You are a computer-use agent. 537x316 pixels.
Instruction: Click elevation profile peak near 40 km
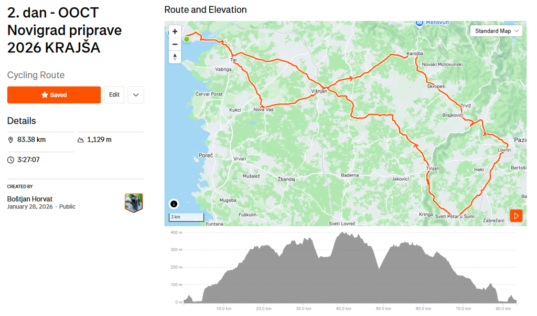click(343, 234)
